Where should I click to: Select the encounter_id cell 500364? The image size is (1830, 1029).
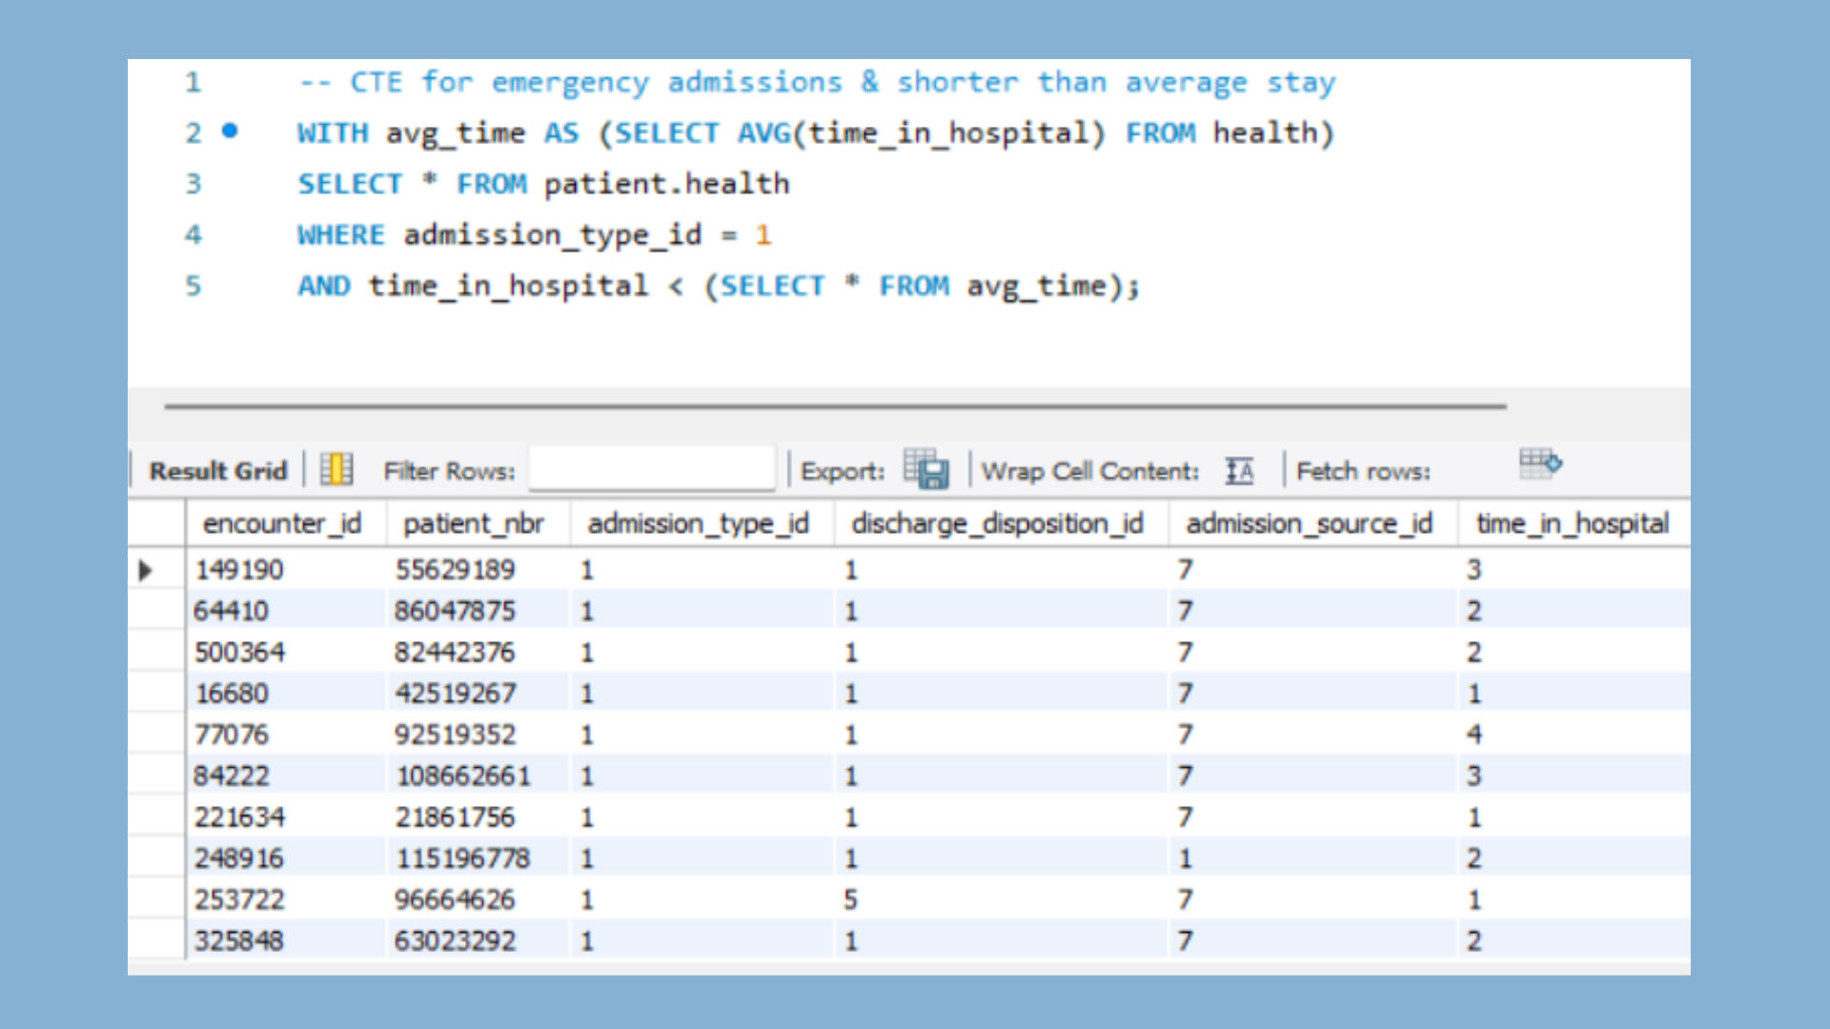(x=240, y=653)
